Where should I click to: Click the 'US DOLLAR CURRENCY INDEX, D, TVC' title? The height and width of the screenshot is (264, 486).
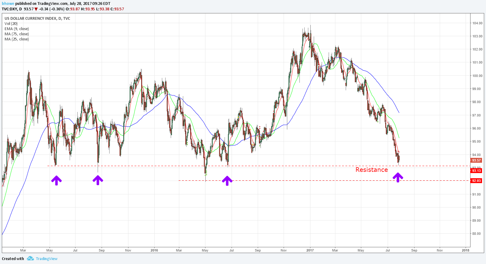pos(37,19)
